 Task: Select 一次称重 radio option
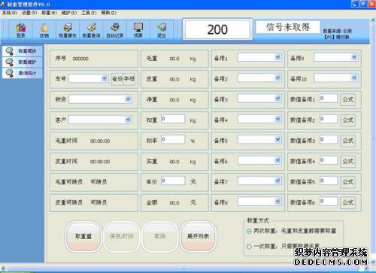[249, 247]
